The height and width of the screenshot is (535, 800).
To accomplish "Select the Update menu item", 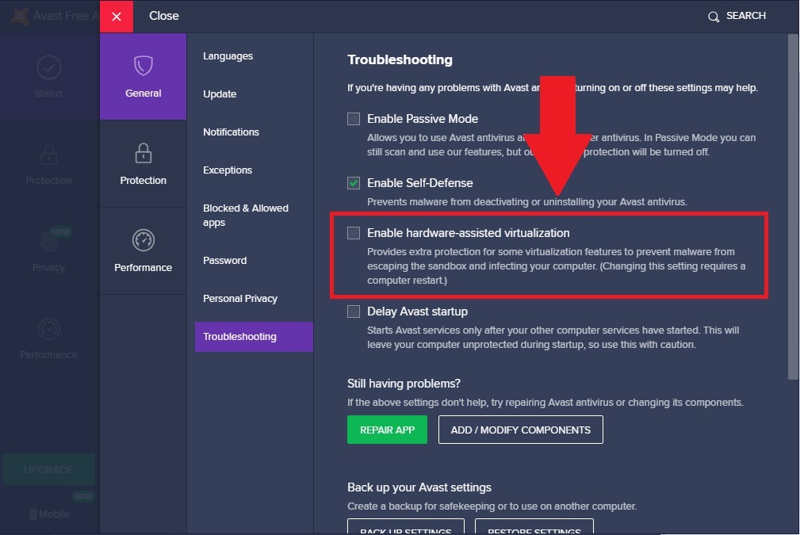I will click(220, 94).
